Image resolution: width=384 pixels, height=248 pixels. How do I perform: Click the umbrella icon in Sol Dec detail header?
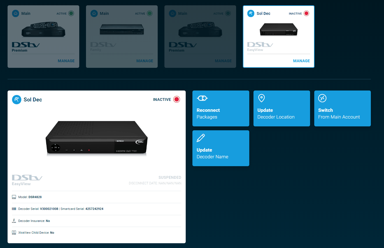coord(17,99)
